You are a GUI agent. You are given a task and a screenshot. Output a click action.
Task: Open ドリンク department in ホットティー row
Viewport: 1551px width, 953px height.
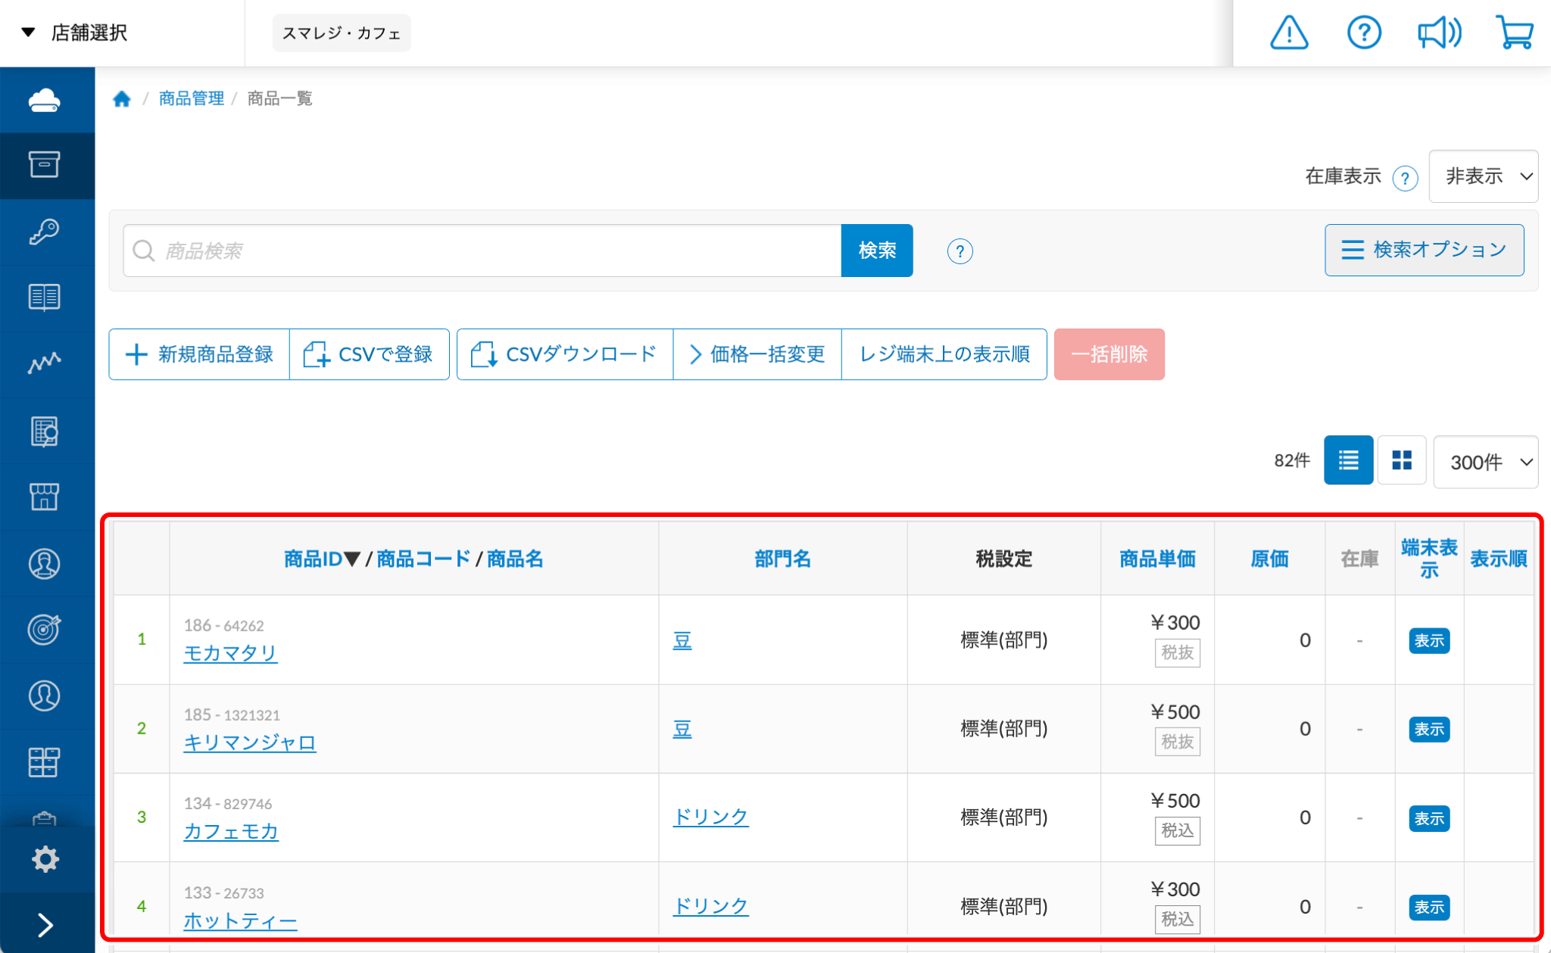coord(710,906)
